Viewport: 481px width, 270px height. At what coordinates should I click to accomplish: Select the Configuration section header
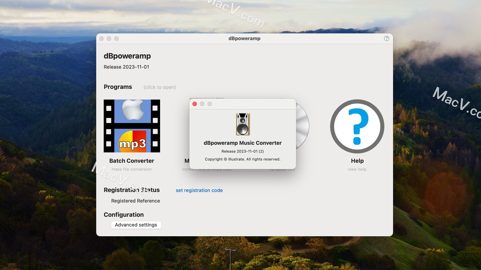click(x=124, y=214)
